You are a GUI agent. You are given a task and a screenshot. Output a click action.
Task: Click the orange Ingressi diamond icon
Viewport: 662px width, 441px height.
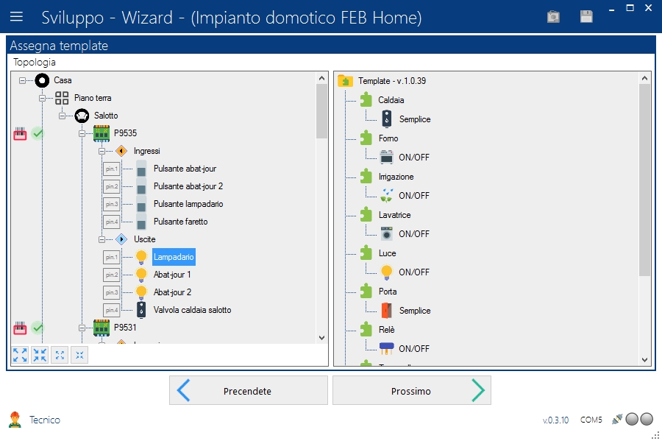(121, 151)
